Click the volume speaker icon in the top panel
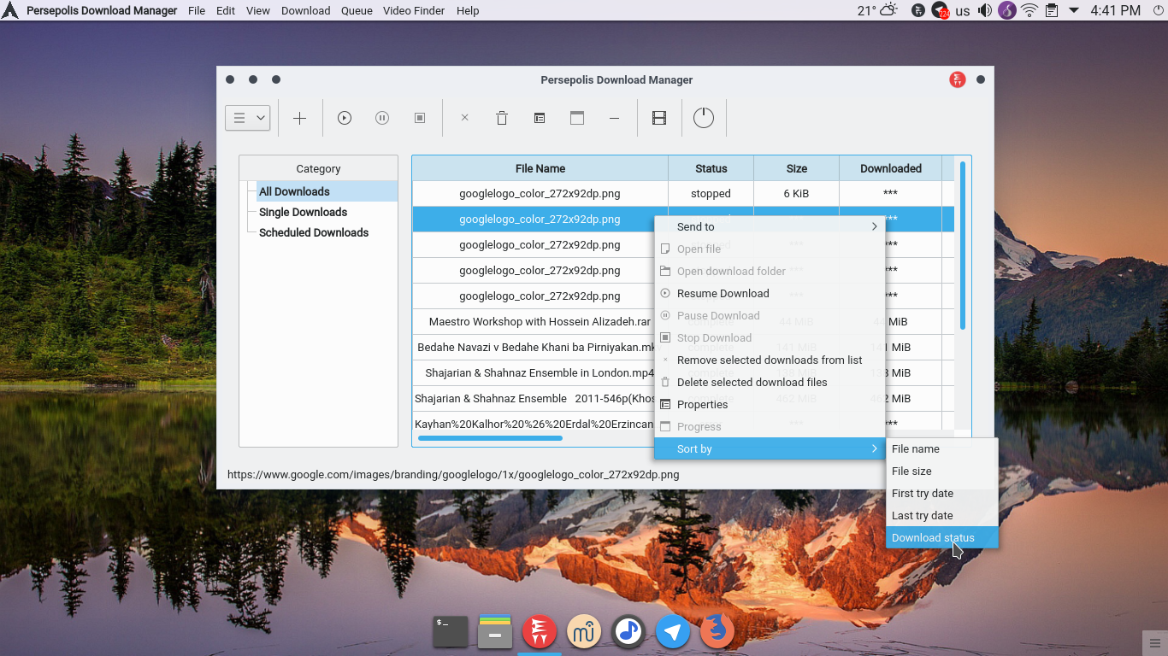The image size is (1168, 656). click(x=985, y=10)
